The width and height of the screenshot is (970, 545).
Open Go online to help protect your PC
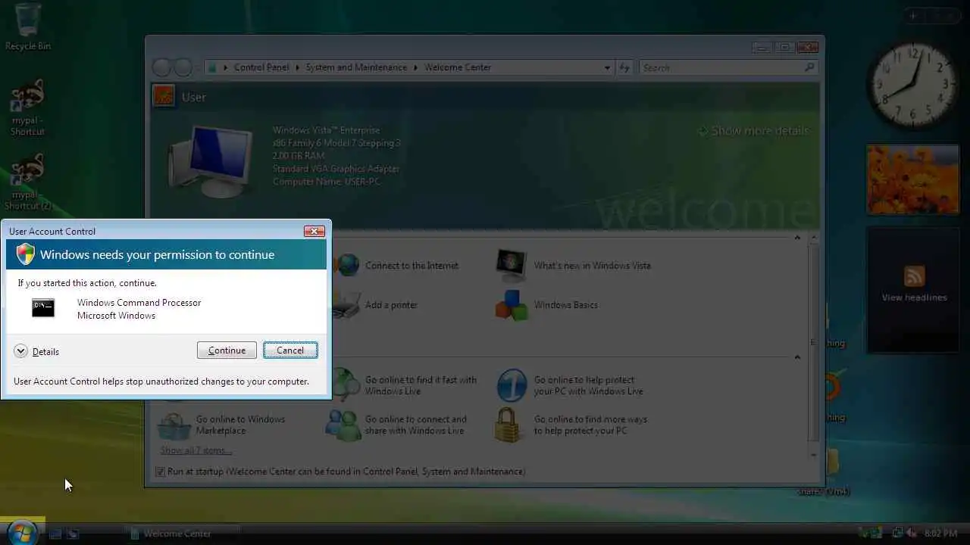click(x=571, y=385)
